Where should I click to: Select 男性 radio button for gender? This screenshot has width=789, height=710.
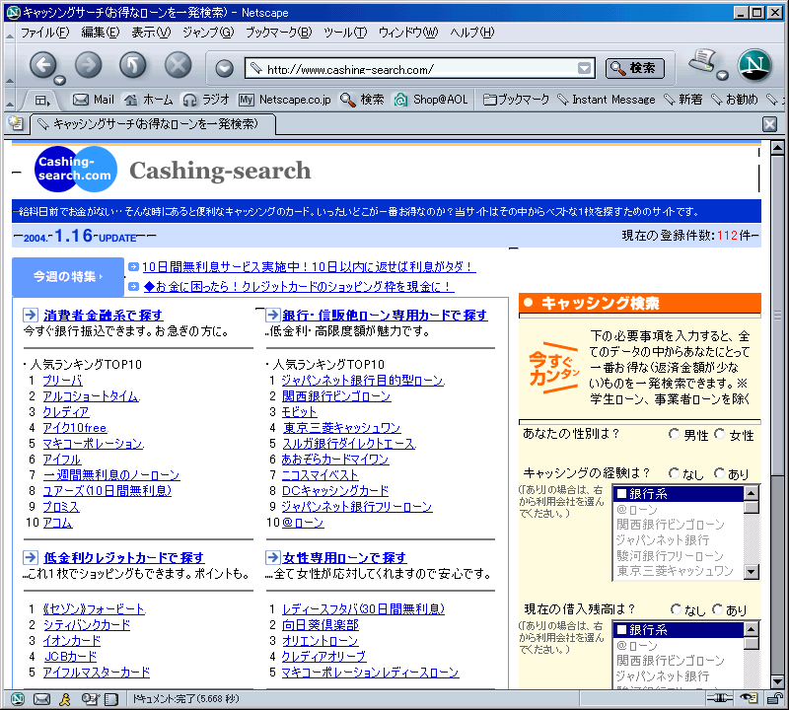675,434
